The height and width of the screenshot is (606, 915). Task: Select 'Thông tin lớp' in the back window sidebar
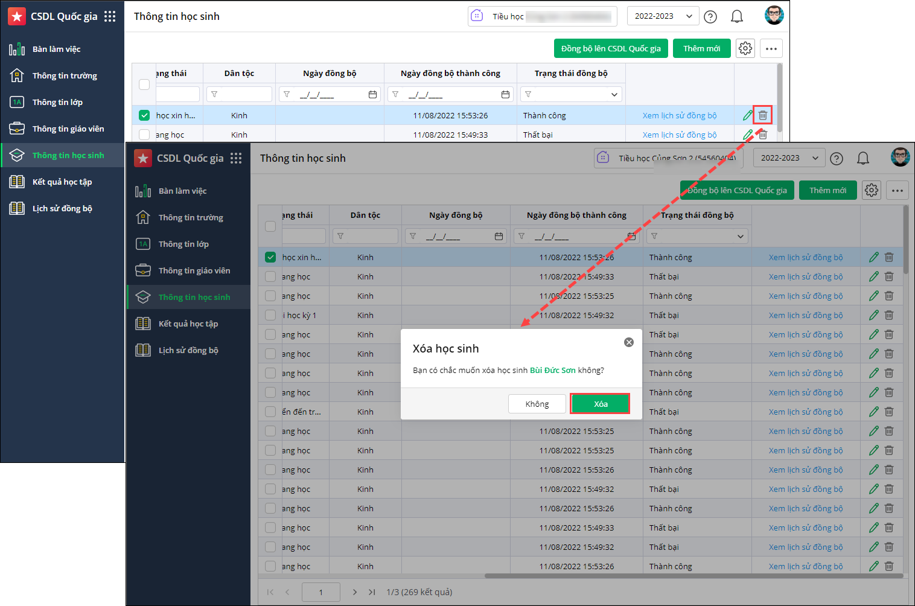(63, 102)
